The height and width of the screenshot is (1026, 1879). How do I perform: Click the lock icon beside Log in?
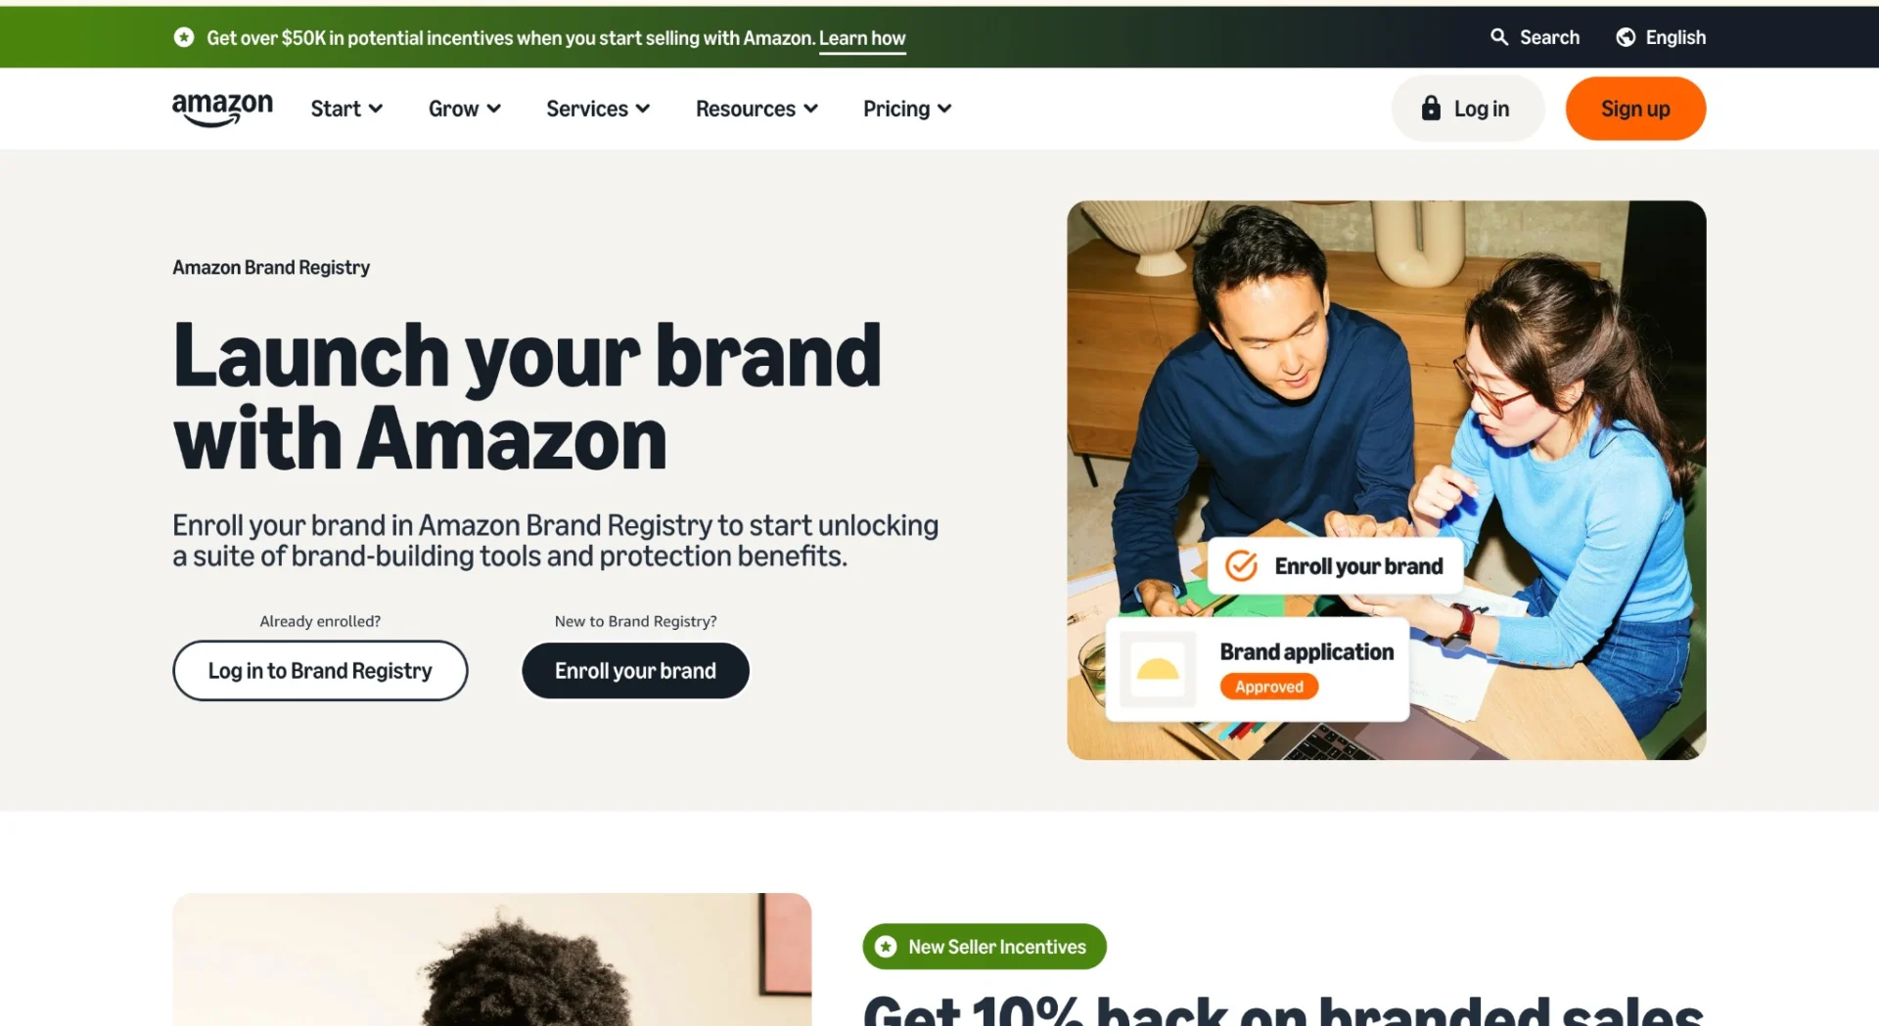click(x=1431, y=108)
